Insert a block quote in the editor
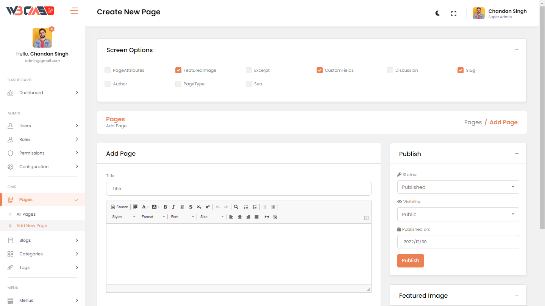Image resolution: width=545 pixels, height=306 pixels. (x=267, y=217)
